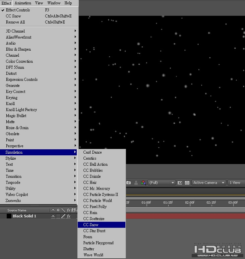
Task: Open the Effect menu in menu bar
Action: 6,3
